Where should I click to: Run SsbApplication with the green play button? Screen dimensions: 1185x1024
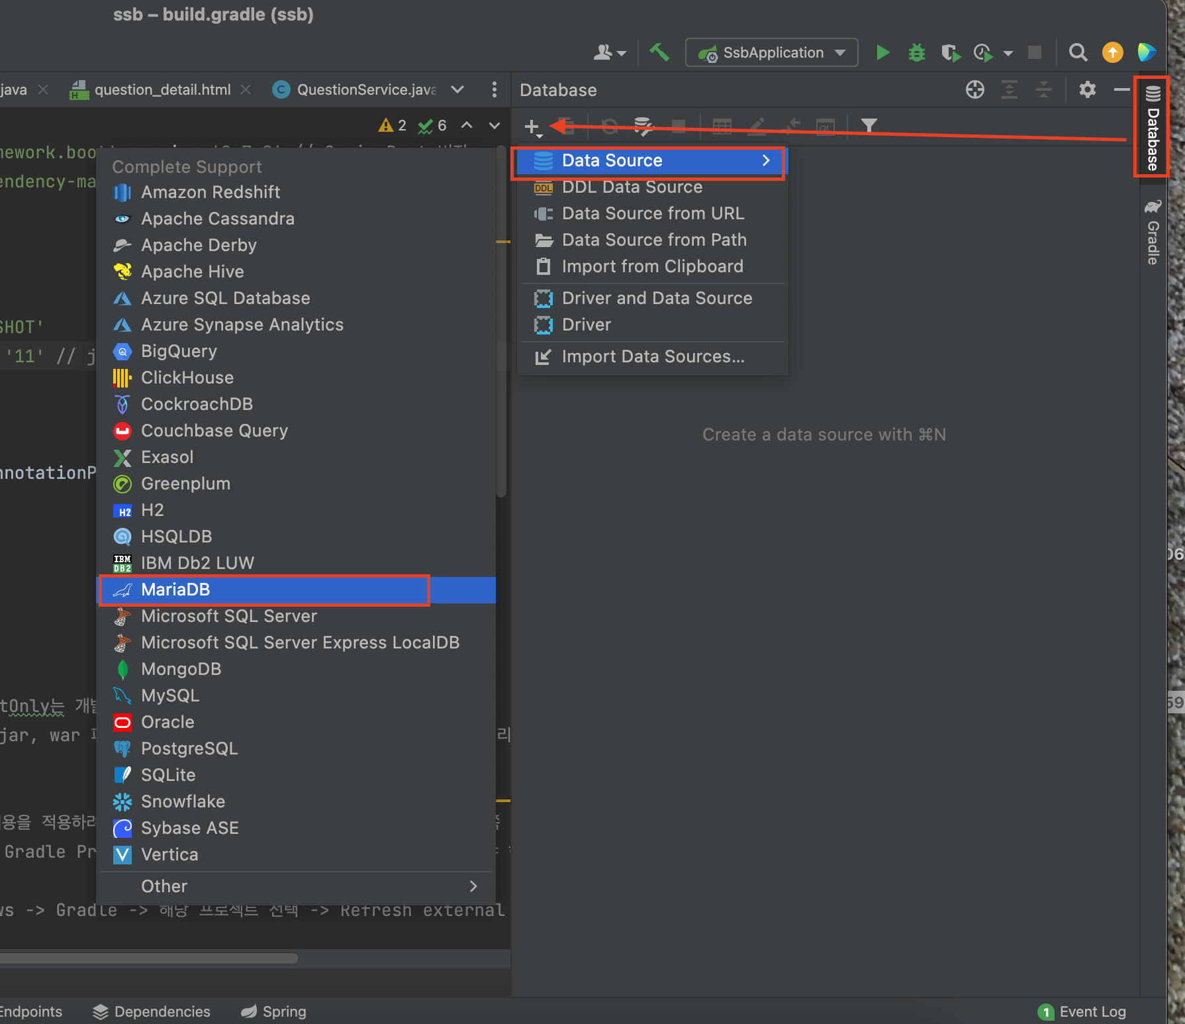pos(882,52)
